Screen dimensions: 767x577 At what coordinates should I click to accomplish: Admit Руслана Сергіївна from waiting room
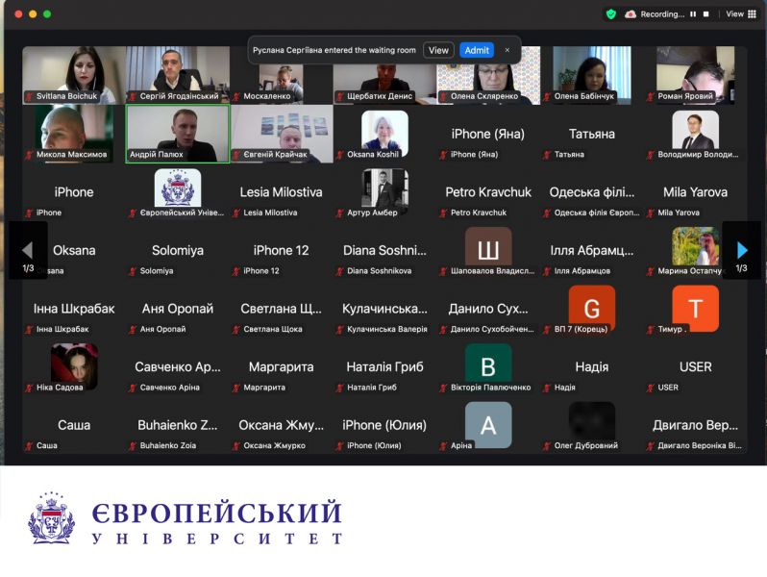click(476, 50)
